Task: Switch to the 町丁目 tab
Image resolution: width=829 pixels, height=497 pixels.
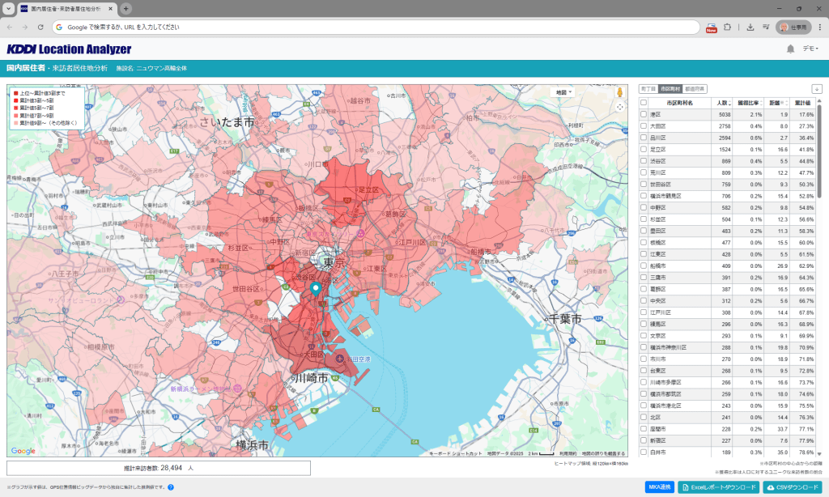Action: pyautogui.click(x=648, y=89)
